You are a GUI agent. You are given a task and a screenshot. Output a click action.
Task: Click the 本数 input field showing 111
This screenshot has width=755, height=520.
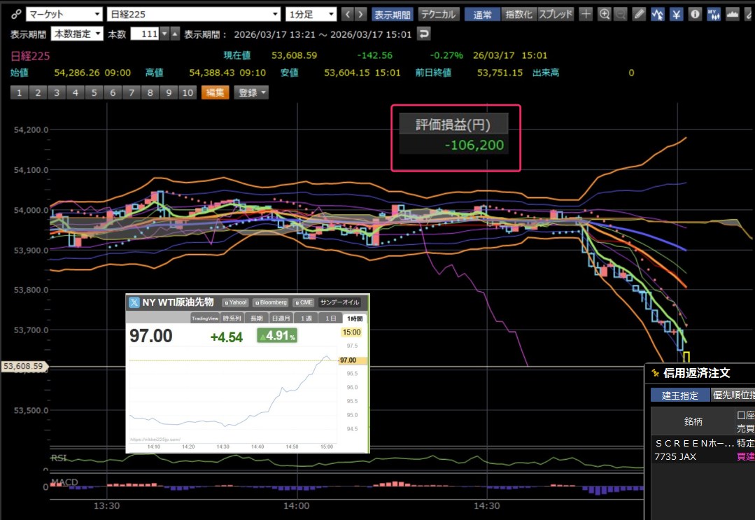click(145, 34)
